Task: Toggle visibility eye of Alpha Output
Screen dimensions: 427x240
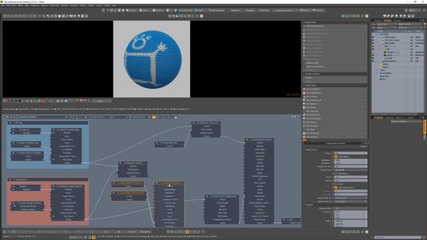Action: pyautogui.click(x=373, y=37)
